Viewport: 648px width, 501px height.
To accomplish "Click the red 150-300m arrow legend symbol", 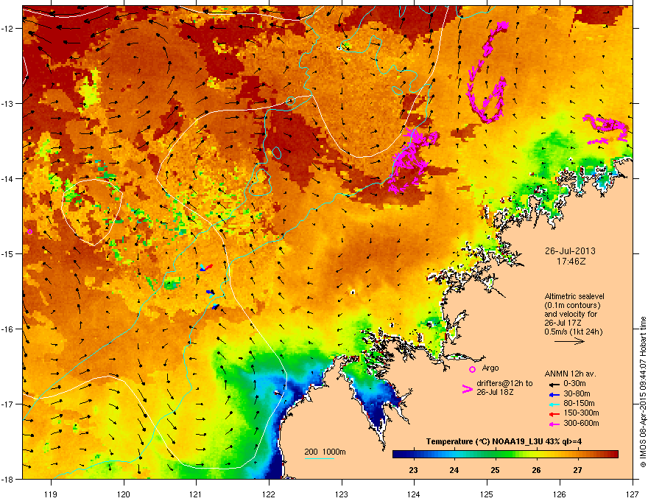I will (554, 413).
